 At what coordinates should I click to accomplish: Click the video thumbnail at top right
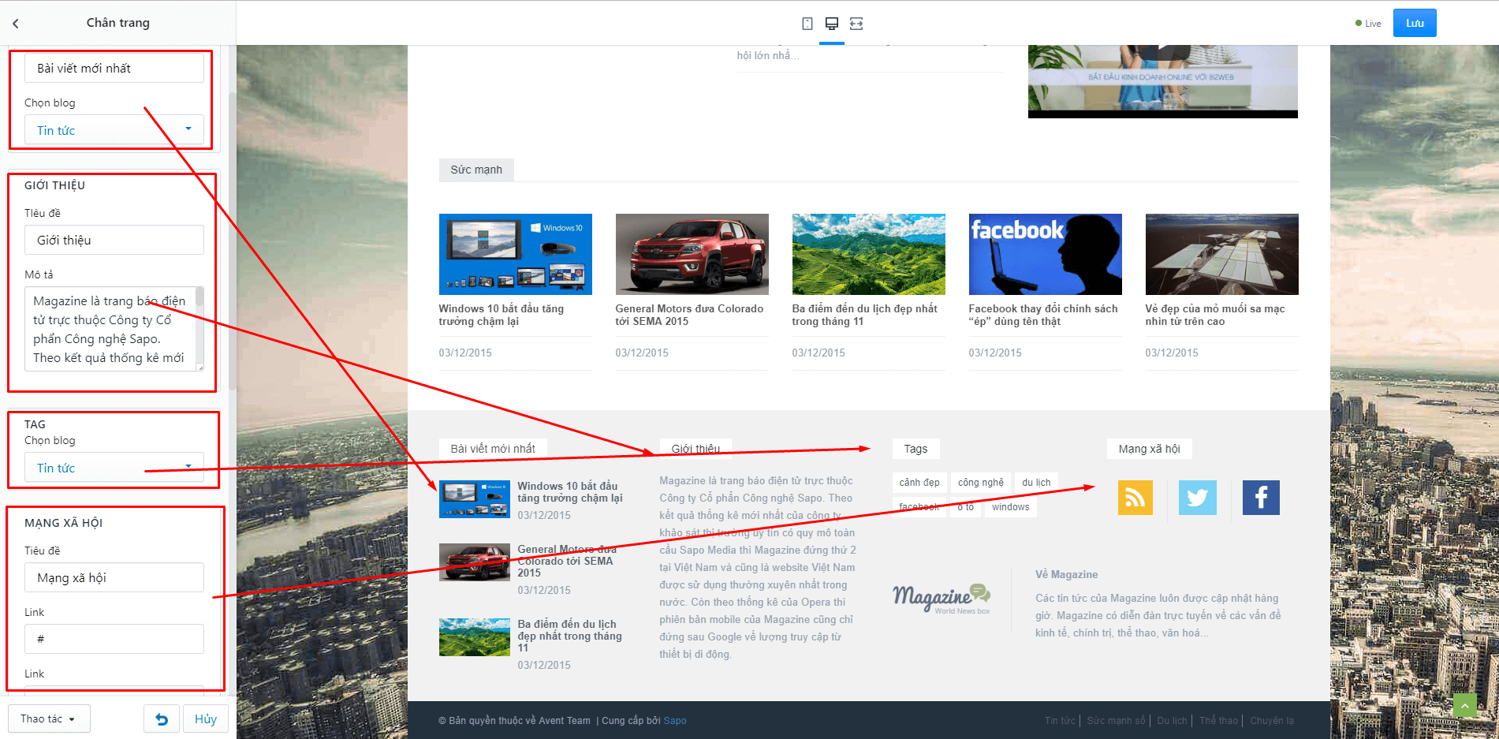coord(1163,81)
